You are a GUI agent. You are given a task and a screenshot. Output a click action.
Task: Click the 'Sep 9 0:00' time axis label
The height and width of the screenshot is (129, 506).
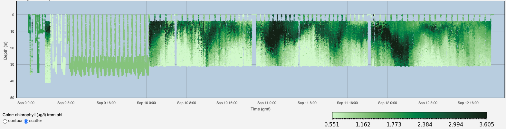click(x=26, y=103)
